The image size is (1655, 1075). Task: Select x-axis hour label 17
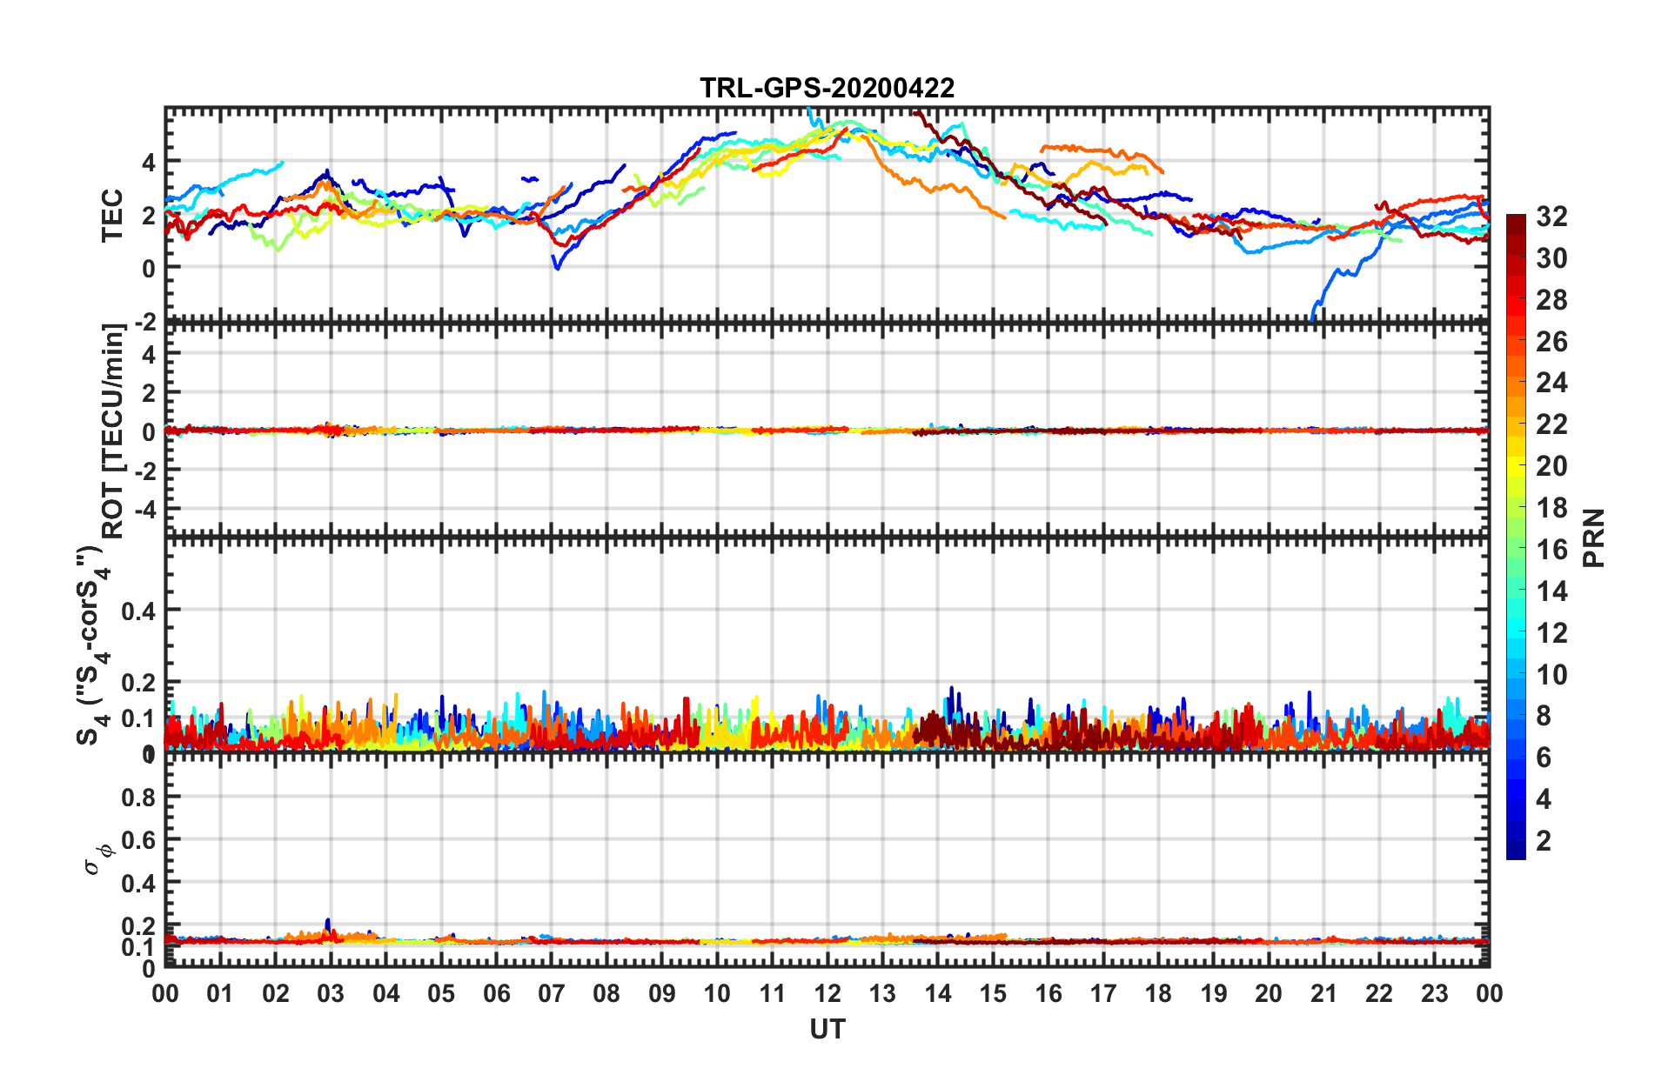tap(1103, 993)
